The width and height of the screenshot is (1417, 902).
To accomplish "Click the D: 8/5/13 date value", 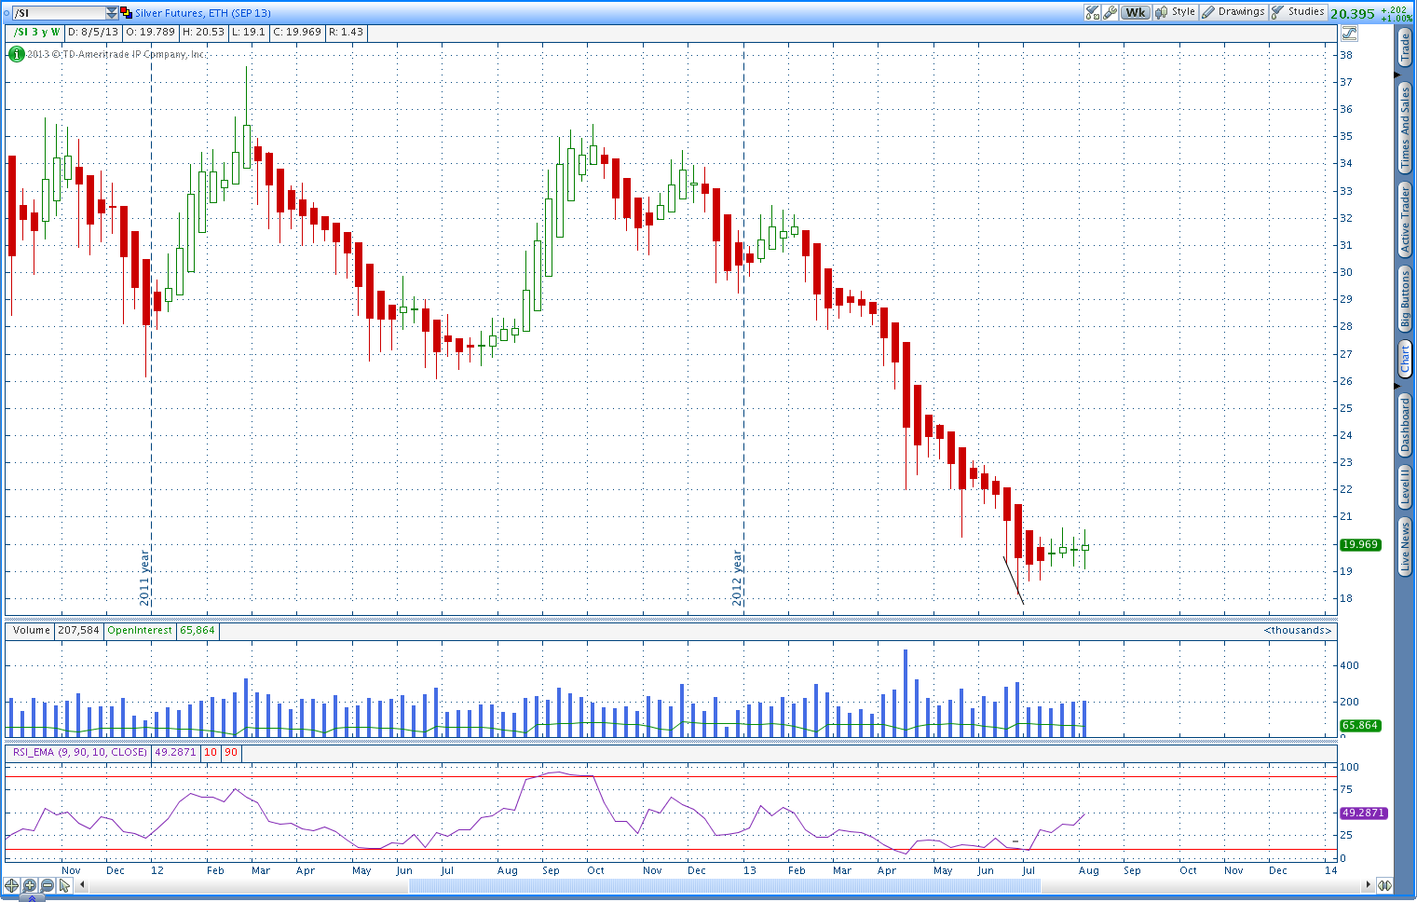I will pos(93,32).
